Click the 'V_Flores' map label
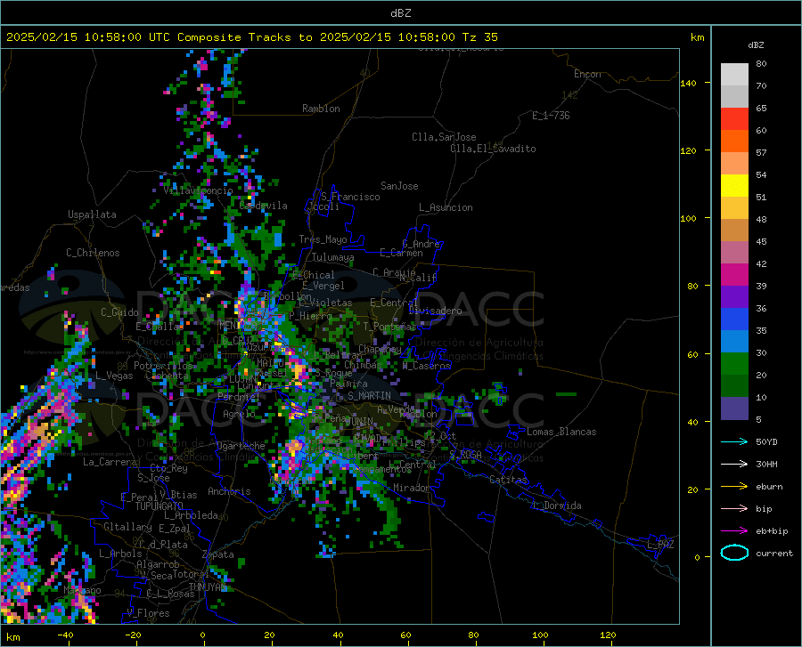This screenshot has height=647, width=802. (148, 613)
